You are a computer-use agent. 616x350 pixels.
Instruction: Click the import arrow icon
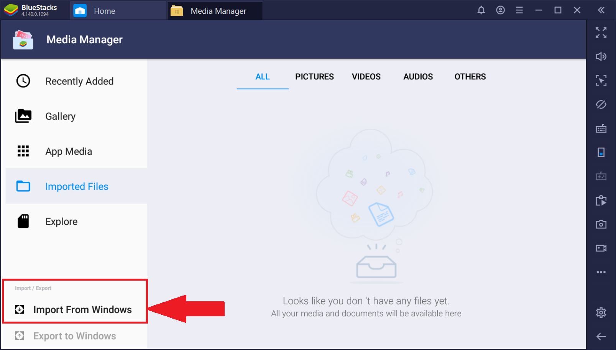(x=20, y=309)
